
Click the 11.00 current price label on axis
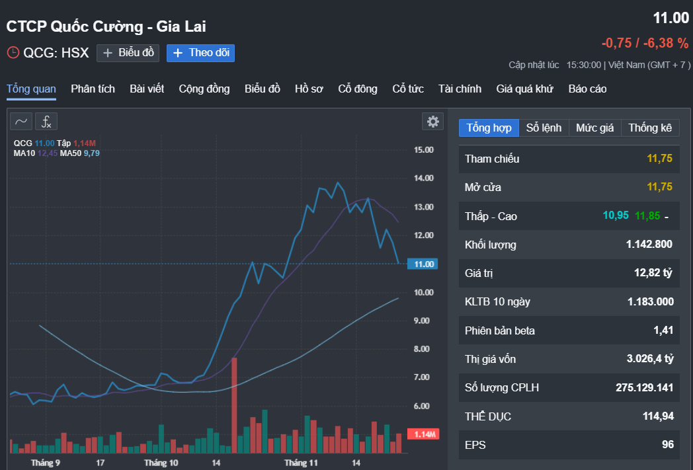point(423,264)
